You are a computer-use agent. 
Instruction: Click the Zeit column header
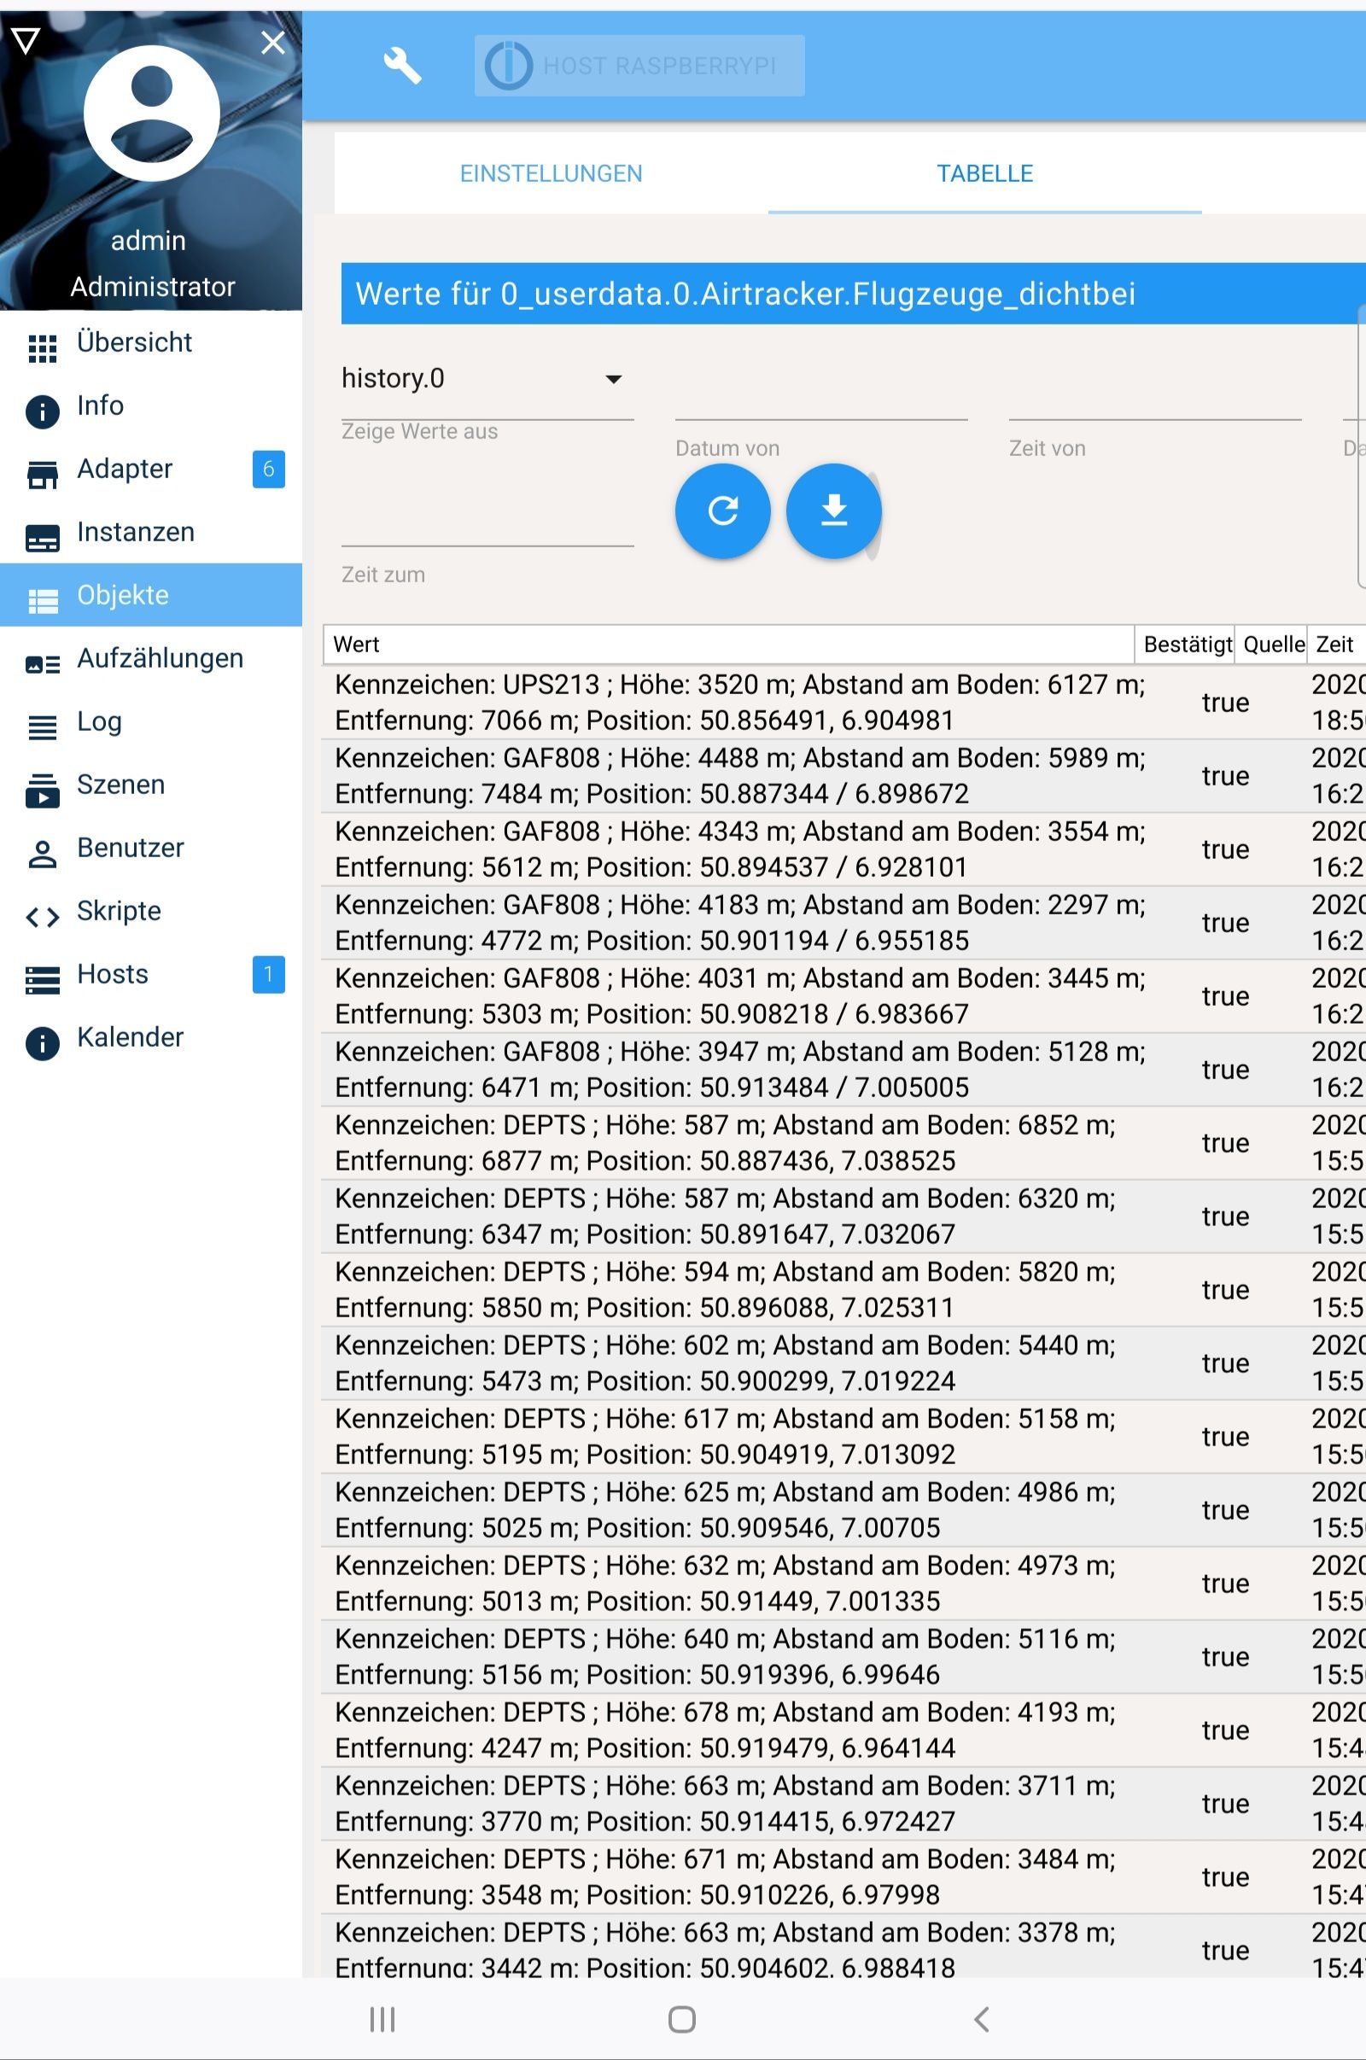click(x=1336, y=645)
